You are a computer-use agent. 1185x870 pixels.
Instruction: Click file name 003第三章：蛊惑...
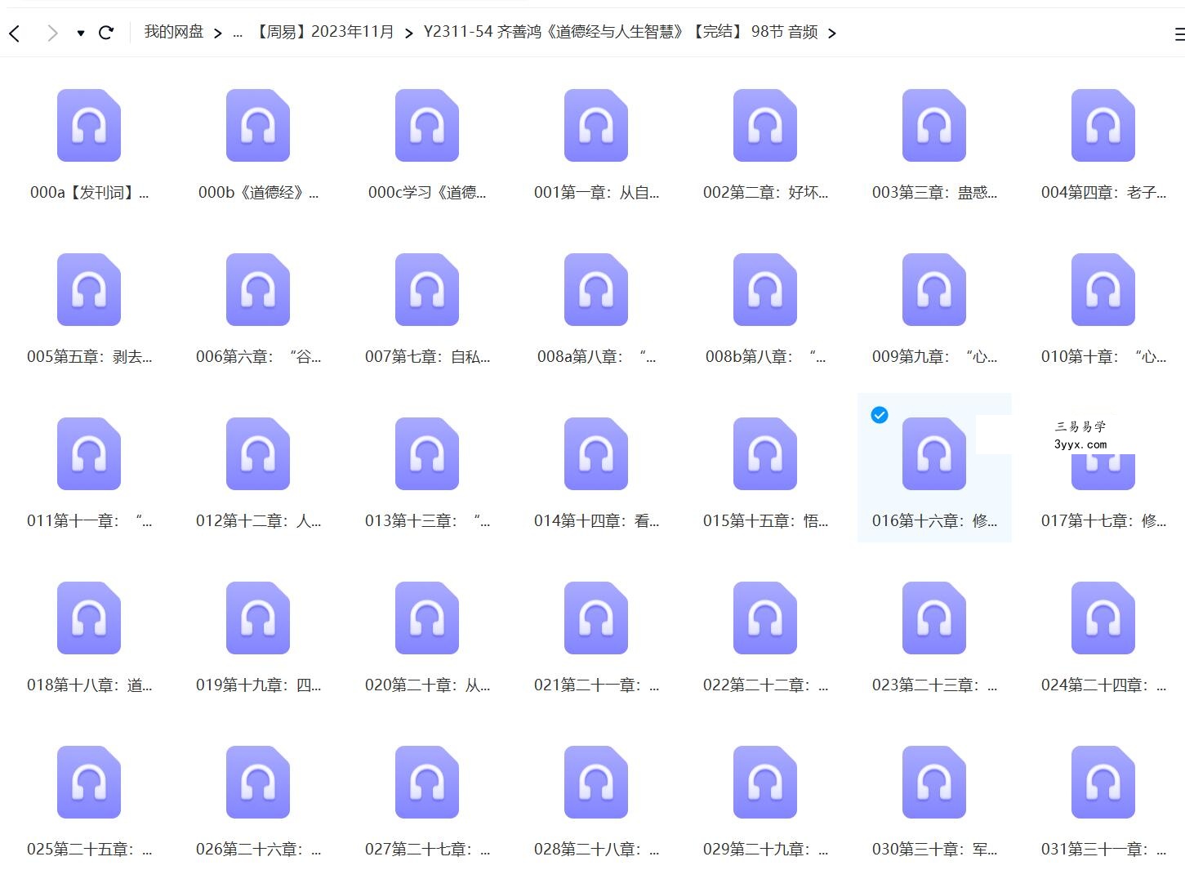[x=934, y=192]
